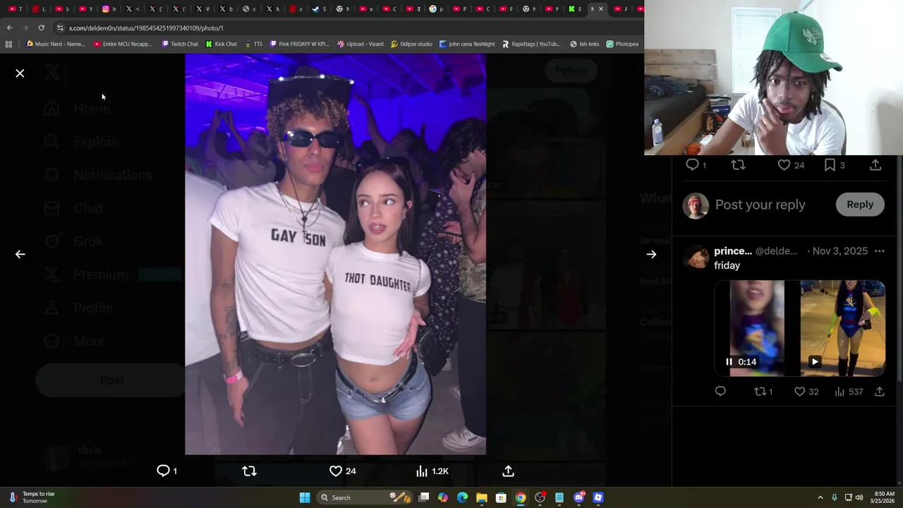The image size is (903, 508).
Task: Open Roblox from taskbar
Action: pyautogui.click(x=598, y=497)
